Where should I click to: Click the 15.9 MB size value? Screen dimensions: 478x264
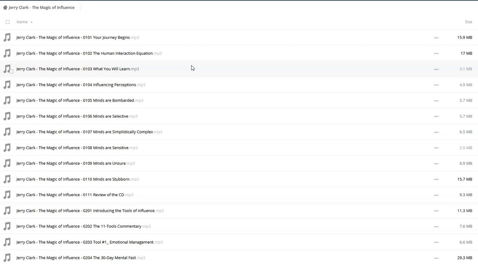465,37
